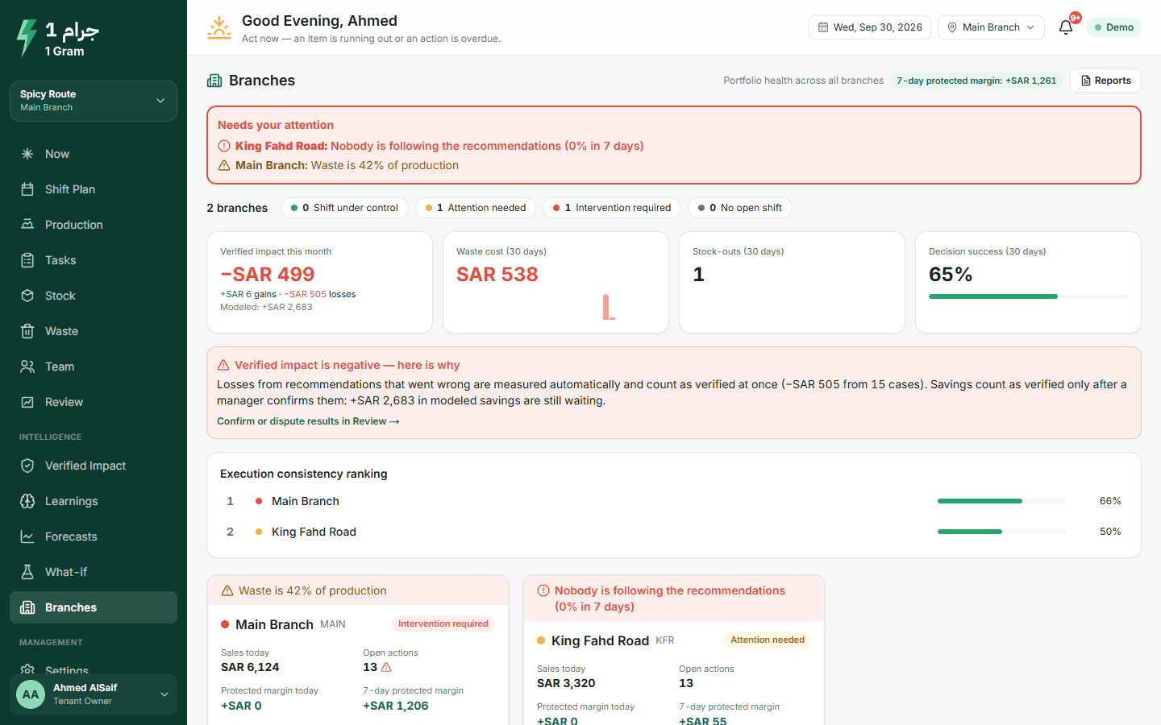
Task: Open Shift Plan calendar icon
Action: tap(27, 189)
